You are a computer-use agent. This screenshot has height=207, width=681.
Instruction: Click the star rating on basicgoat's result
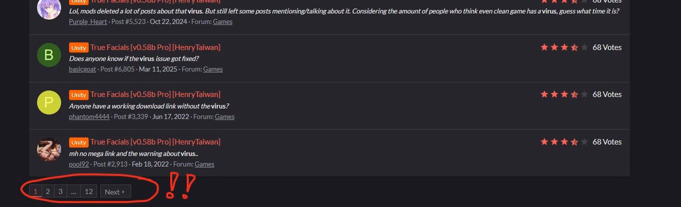coord(564,47)
